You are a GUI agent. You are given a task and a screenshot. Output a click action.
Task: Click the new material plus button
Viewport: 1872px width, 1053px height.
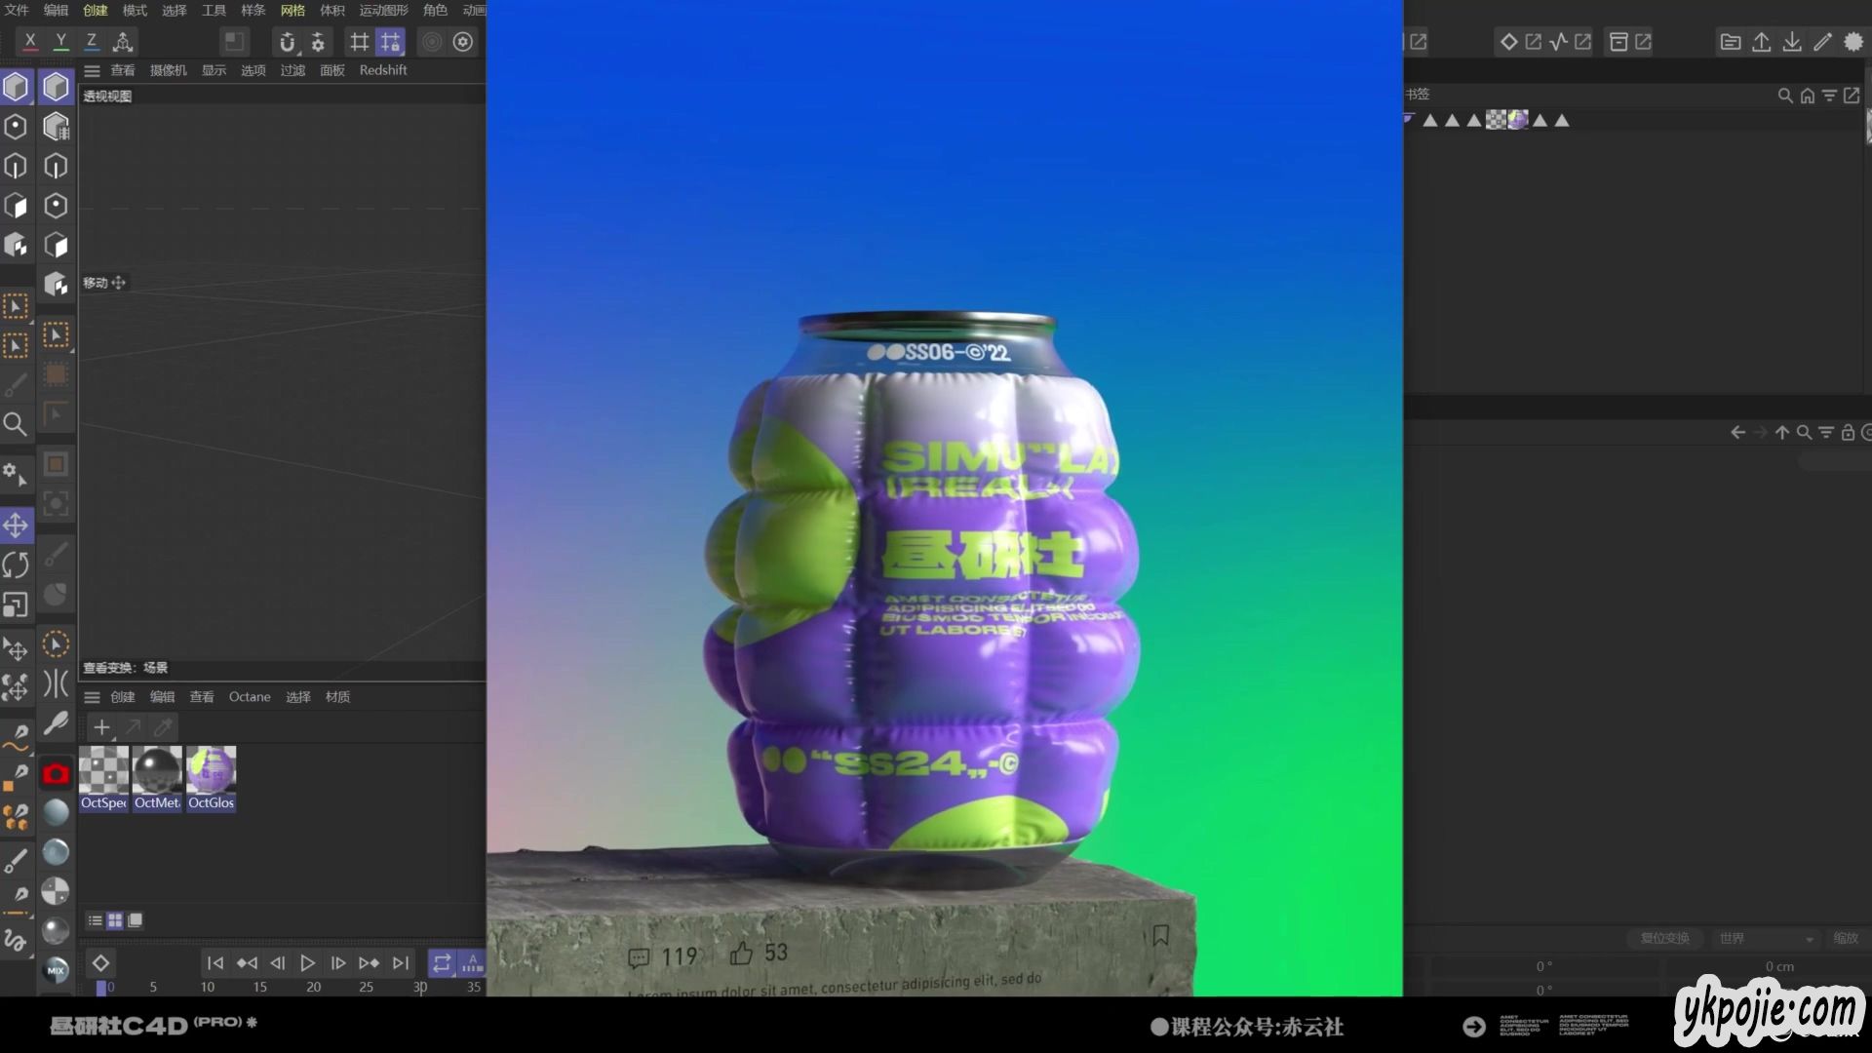click(101, 727)
